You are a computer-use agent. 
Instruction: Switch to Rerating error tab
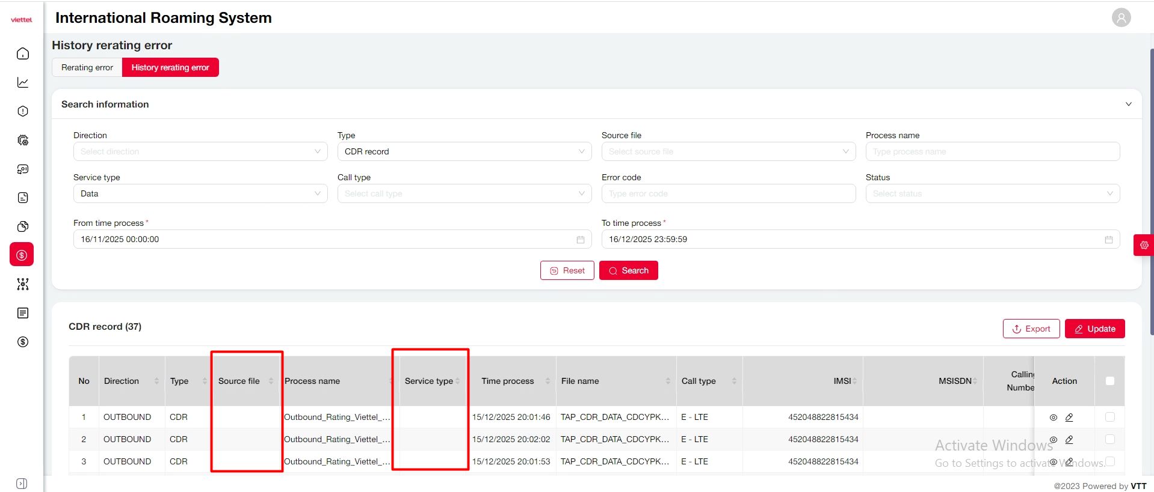[87, 67]
